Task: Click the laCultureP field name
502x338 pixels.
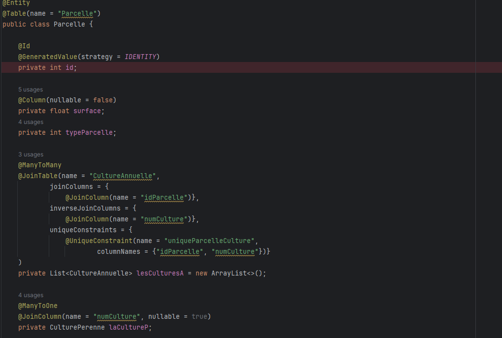Action: [x=129, y=327]
